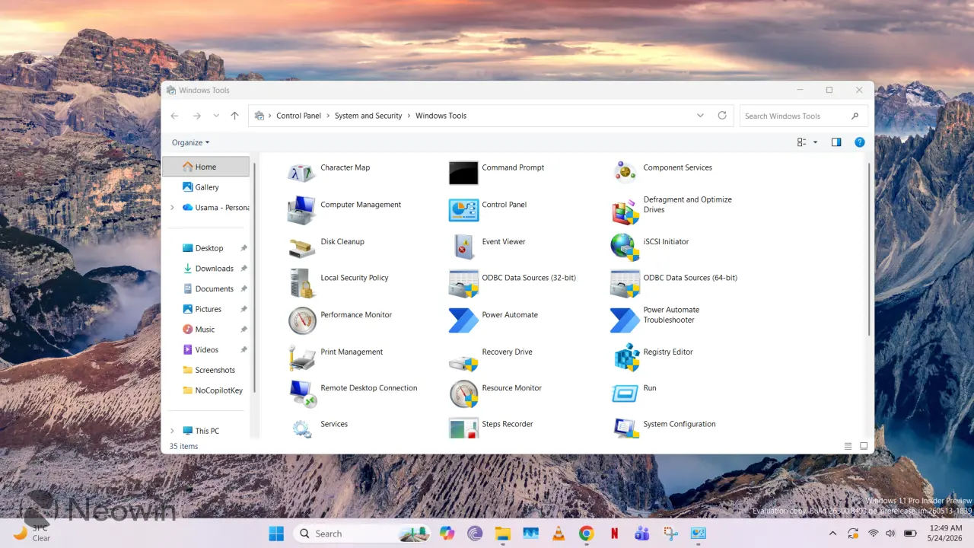Open Help with the question mark button
This screenshot has width=974, height=548.
pyautogui.click(x=860, y=142)
